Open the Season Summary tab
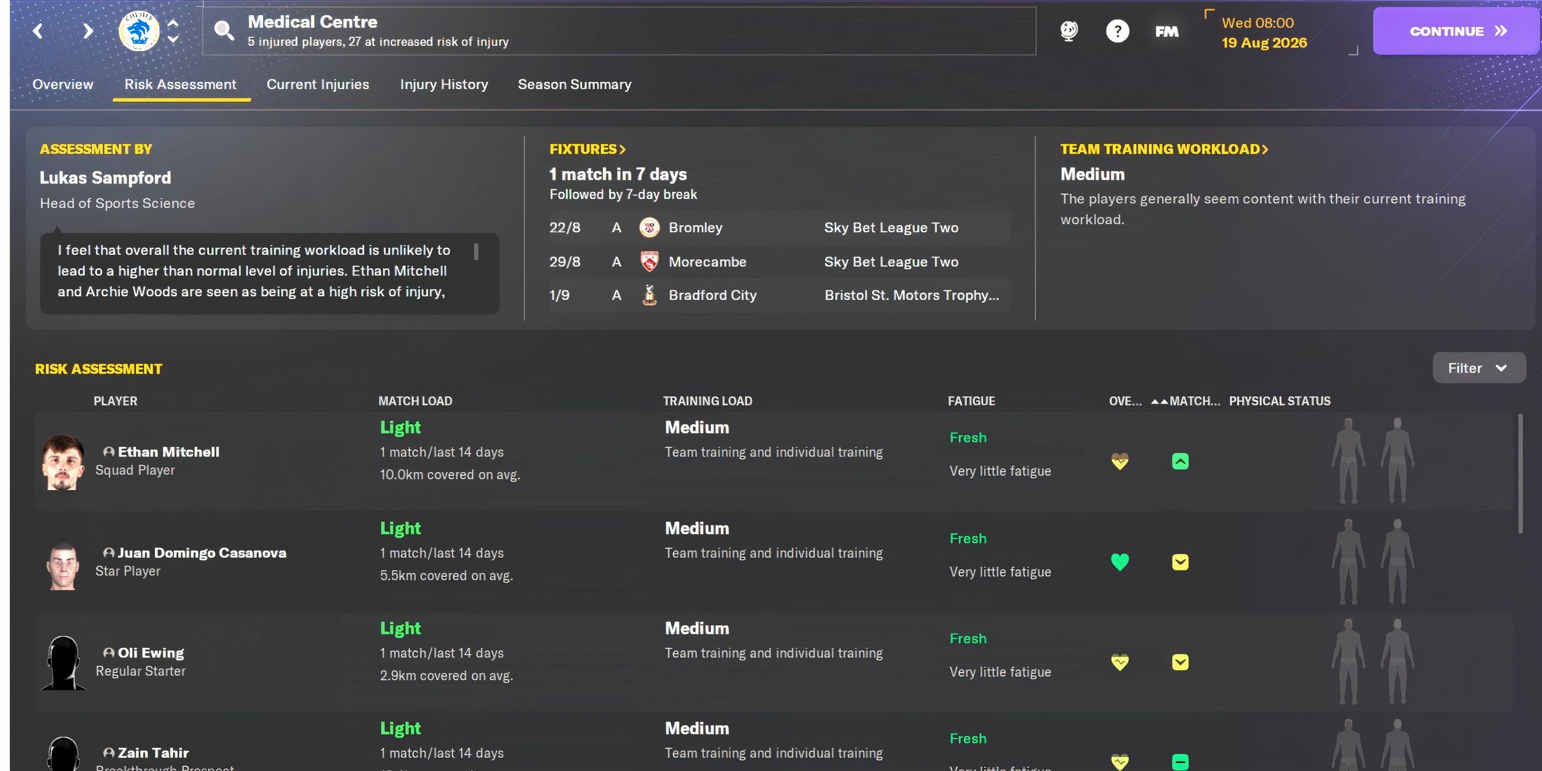This screenshot has width=1542, height=771. tap(574, 84)
